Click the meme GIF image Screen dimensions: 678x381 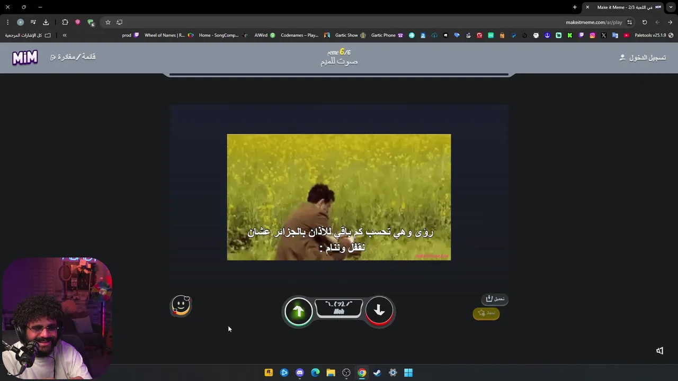(339, 197)
